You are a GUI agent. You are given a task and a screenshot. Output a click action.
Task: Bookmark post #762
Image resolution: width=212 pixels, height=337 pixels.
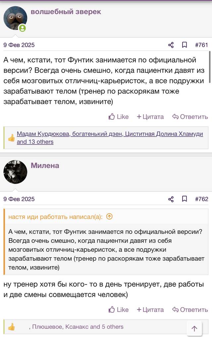tap(184, 199)
